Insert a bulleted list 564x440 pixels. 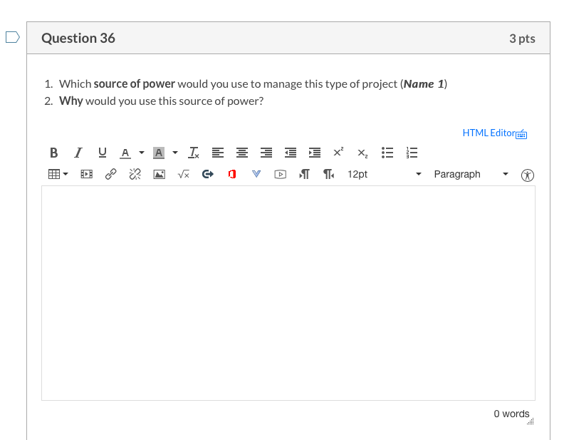(387, 153)
